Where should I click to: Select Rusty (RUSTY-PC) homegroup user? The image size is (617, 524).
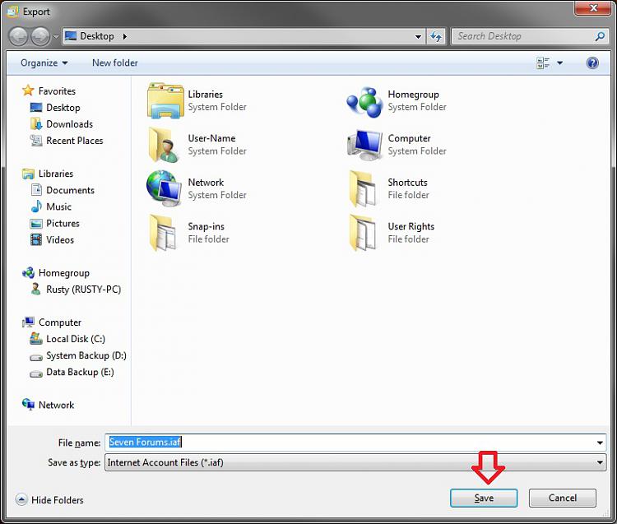(x=76, y=289)
